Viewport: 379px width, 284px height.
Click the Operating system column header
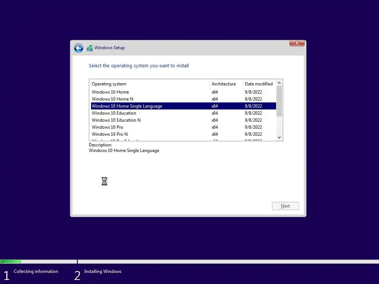coord(149,84)
